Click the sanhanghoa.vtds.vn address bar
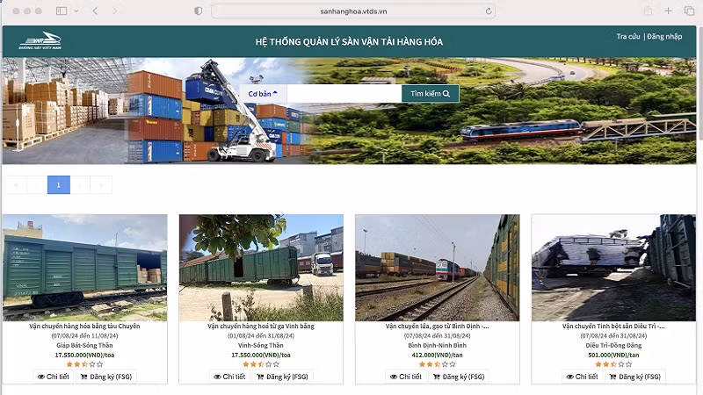 coord(351,11)
